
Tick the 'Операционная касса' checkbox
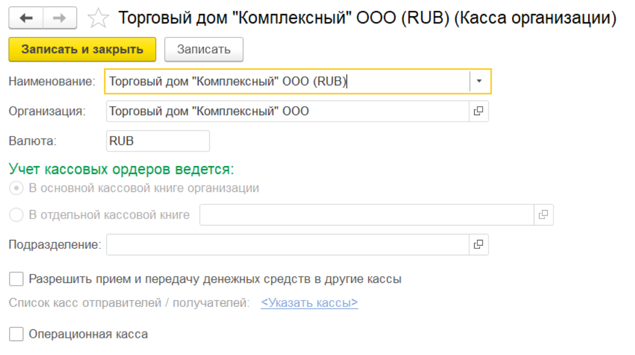point(16,334)
